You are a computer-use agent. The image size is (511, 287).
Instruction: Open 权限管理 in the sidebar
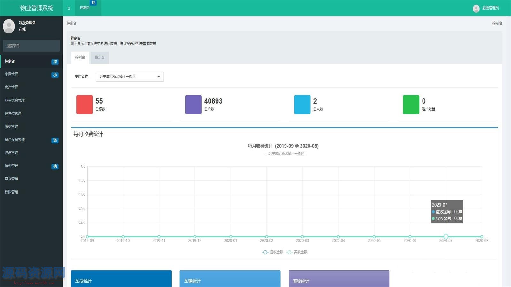pos(31,192)
